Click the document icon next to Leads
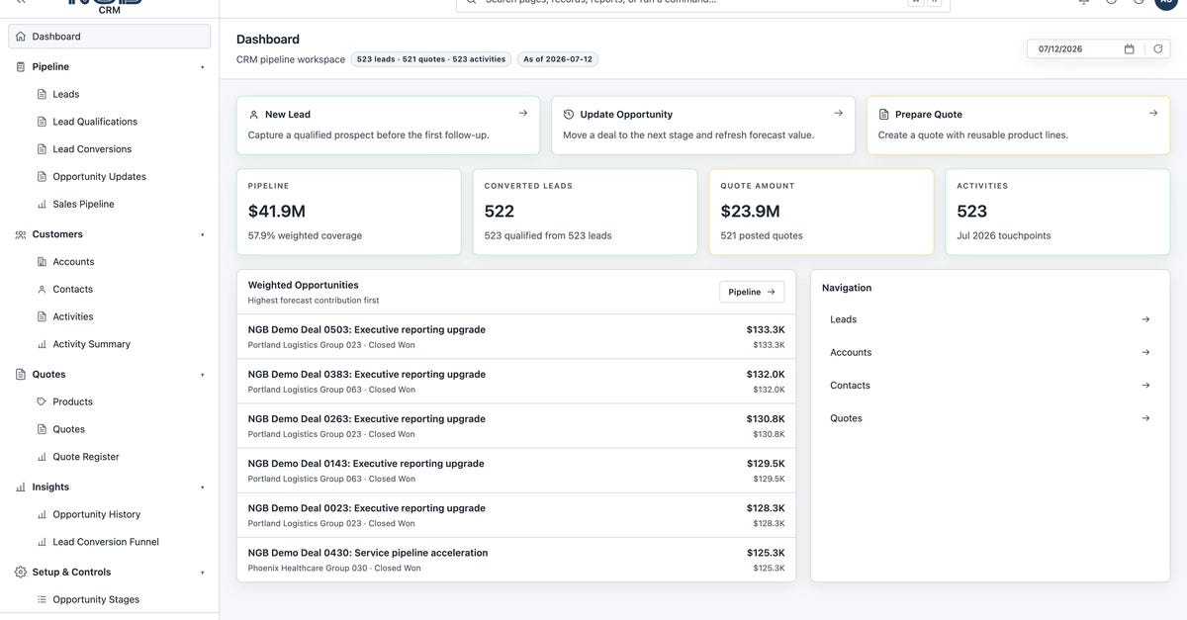The image size is (1187, 620). (42, 94)
